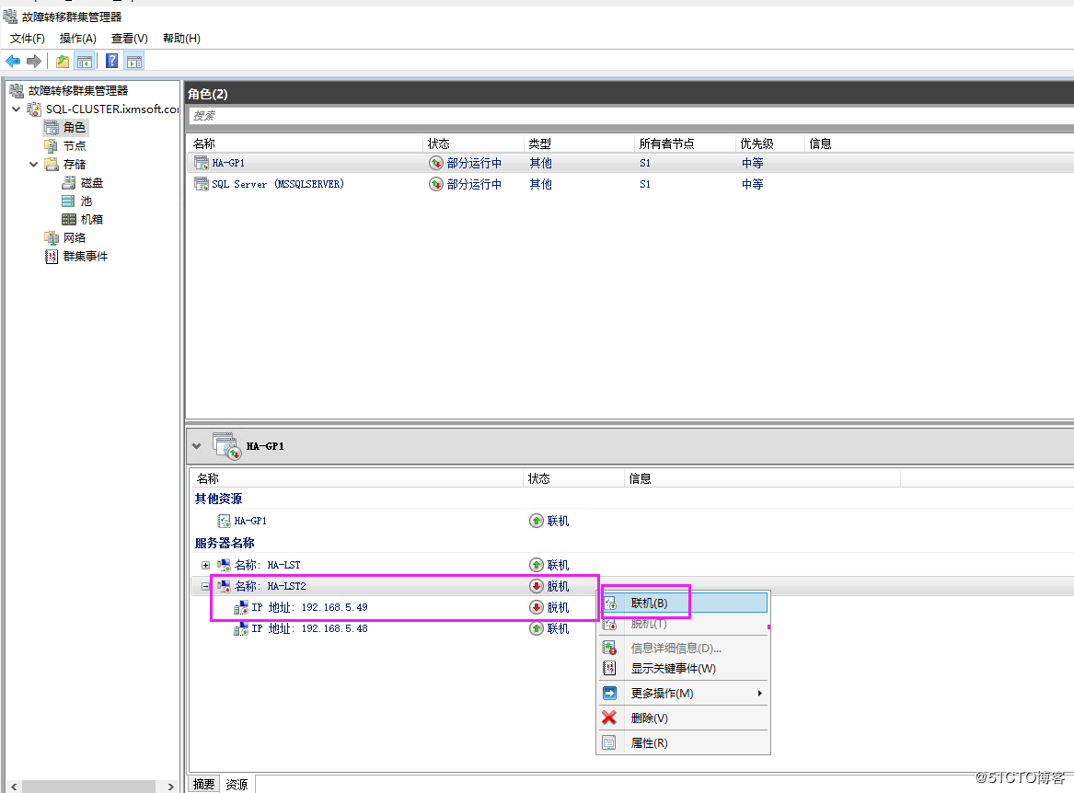Collapse the HA-LST2 server name entry
1074x793 pixels.
point(204,585)
